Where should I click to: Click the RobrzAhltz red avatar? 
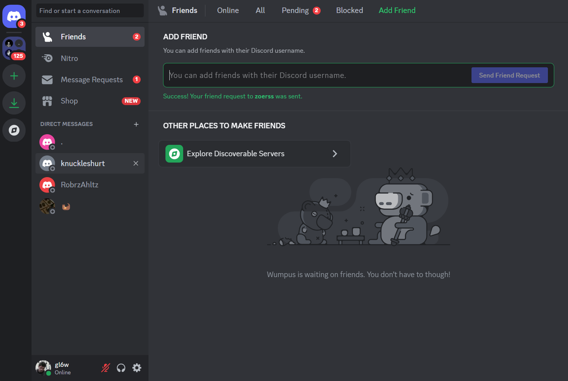pyautogui.click(x=47, y=185)
